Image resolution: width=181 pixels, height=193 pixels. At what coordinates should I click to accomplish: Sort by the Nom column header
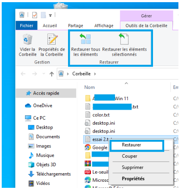coord(90,88)
